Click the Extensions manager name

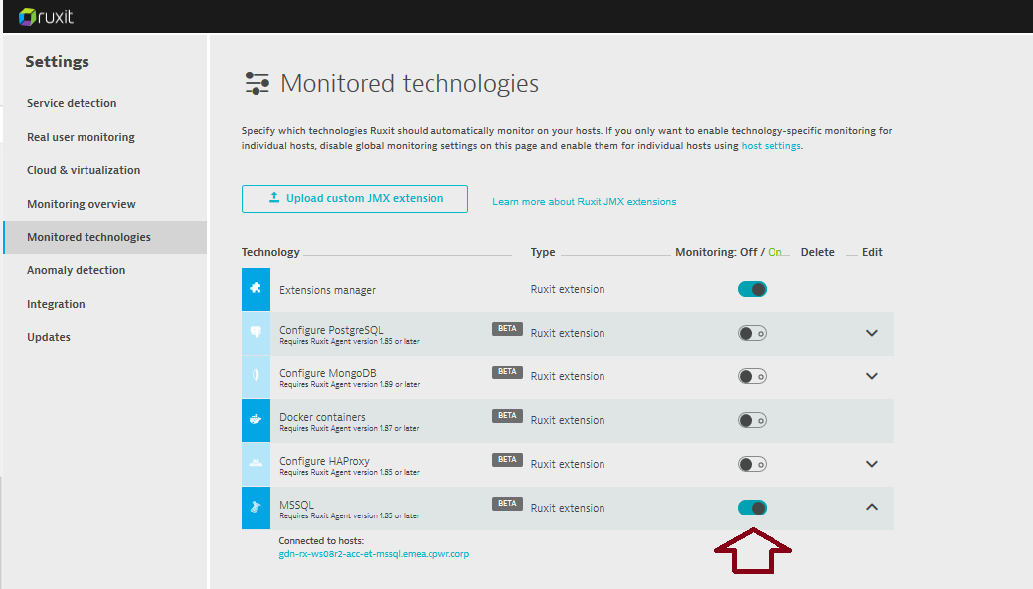pyautogui.click(x=327, y=290)
